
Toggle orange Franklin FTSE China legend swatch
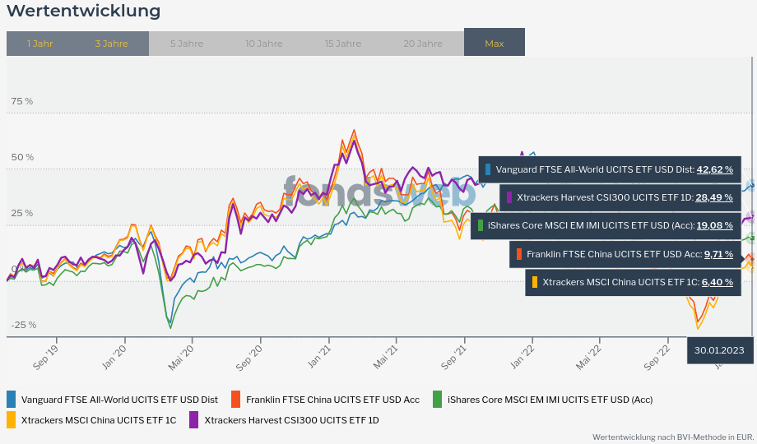pos(235,400)
